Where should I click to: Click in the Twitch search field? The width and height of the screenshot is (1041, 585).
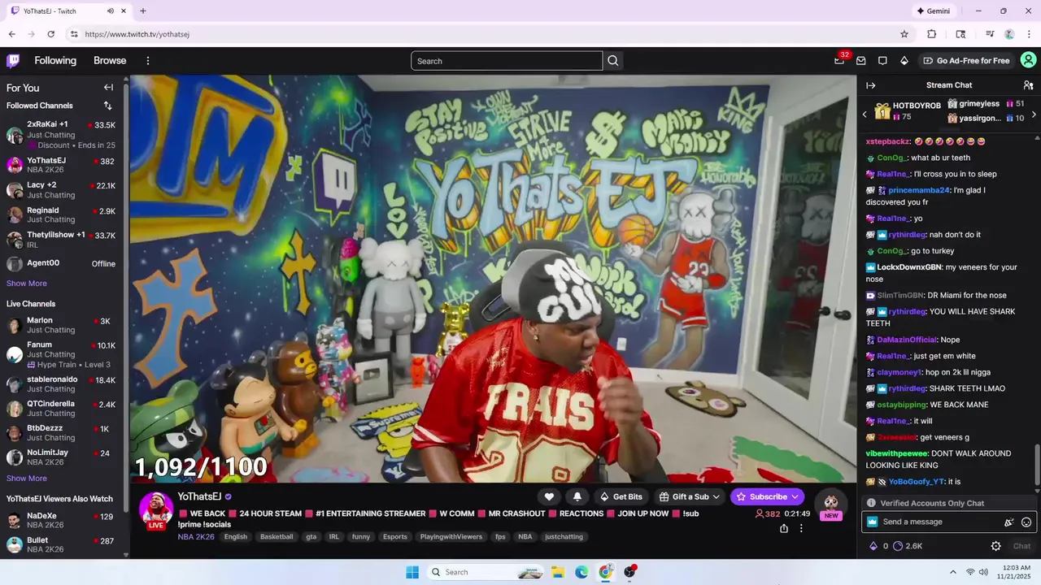tap(507, 61)
